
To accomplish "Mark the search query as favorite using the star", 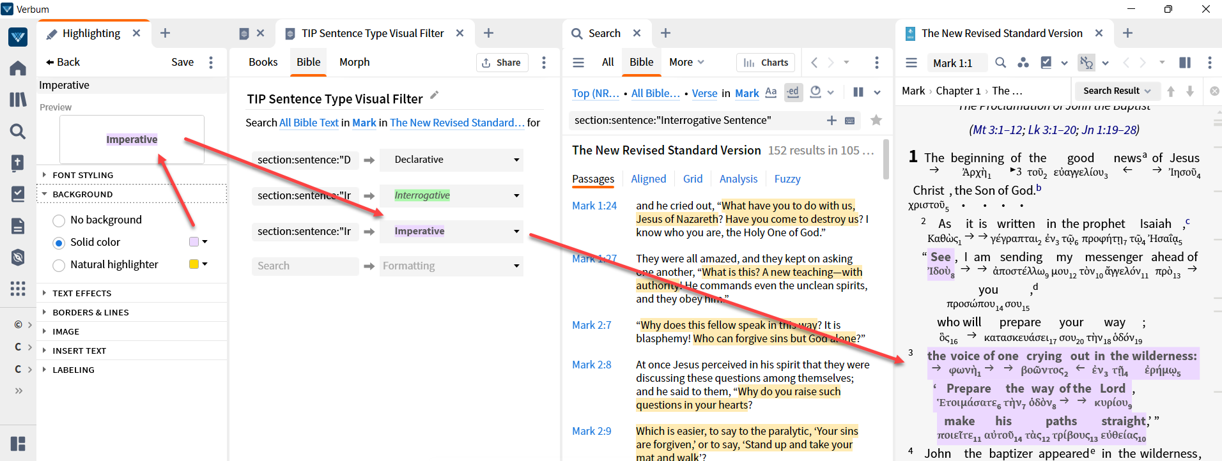I will coord(876,120).
